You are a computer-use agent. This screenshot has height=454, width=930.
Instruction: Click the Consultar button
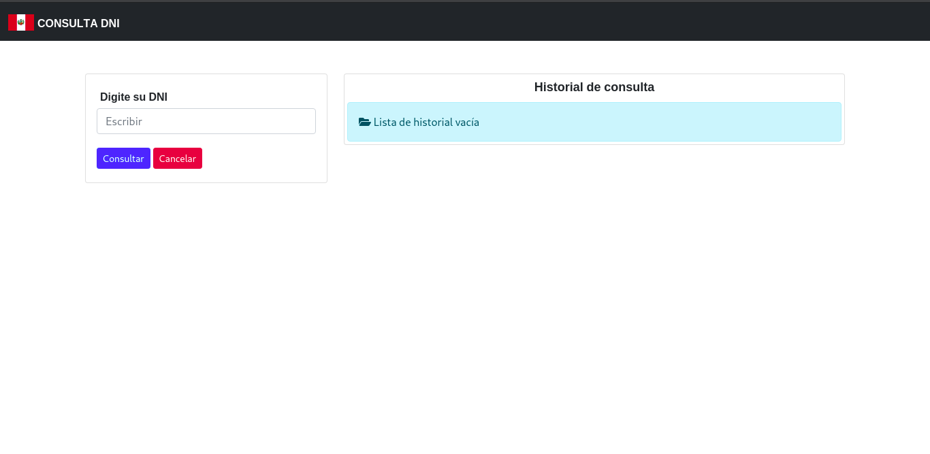coord(123,158)
